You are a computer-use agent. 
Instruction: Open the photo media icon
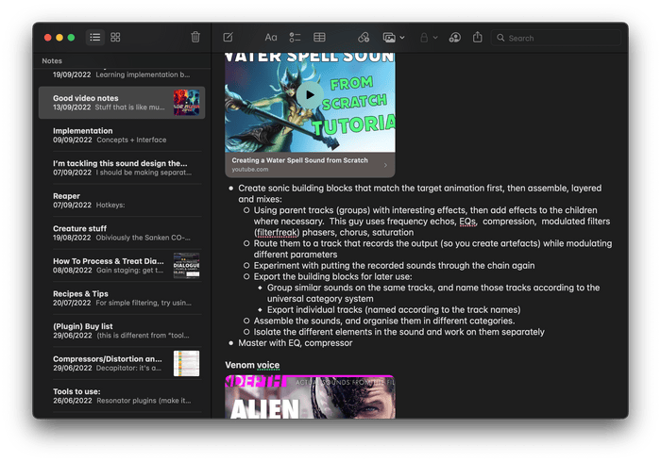tap(389, 38)
